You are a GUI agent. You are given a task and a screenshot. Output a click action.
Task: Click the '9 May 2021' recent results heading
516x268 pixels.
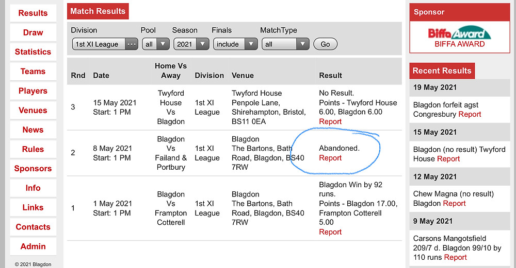(x=433, y=221)
